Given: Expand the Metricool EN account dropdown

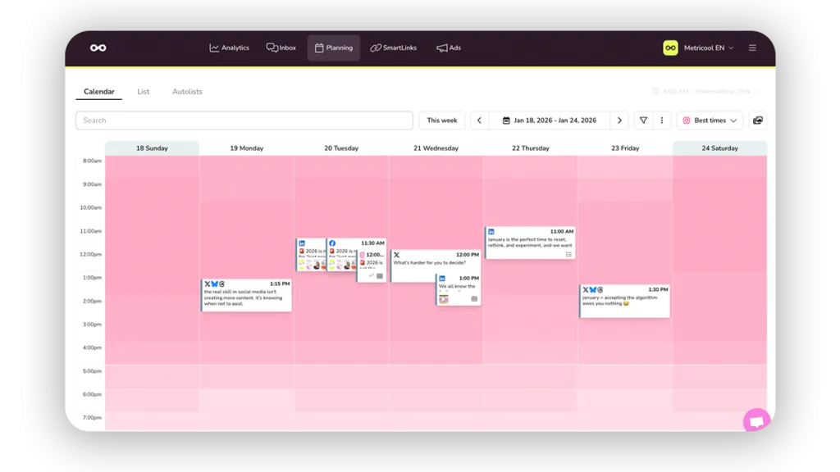Looking at the screenshot, I should [707, 48].
